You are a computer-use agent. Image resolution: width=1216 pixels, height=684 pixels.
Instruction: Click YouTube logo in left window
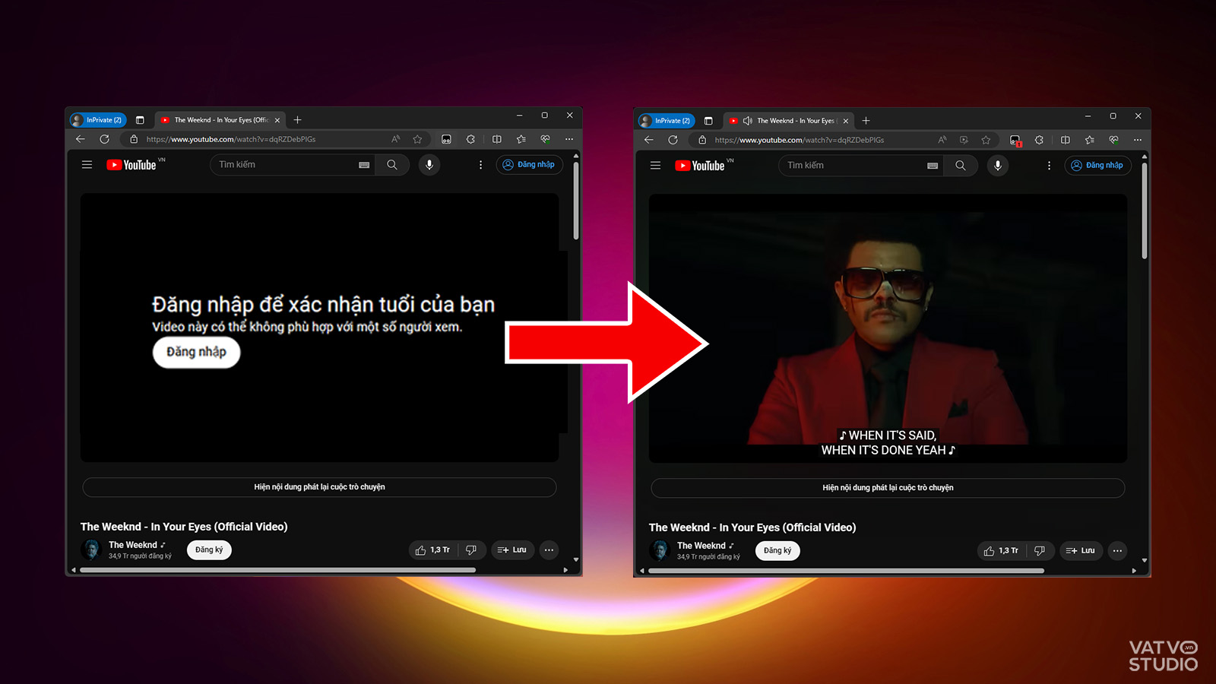(x=131, y=164)
